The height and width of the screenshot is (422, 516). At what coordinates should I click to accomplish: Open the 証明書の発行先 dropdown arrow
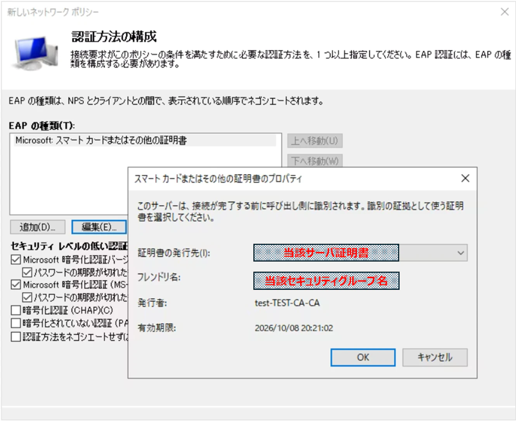(x=461, y=253)
